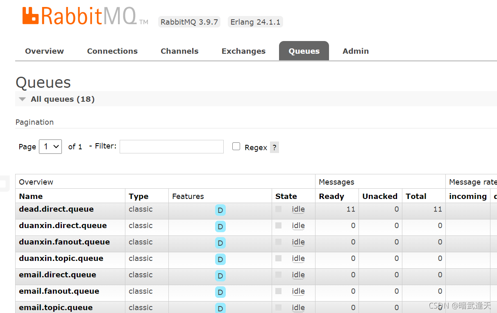The image size is (497, 313).
Task: Sort queues by the incoming rate header
Action: pos(468,196)
